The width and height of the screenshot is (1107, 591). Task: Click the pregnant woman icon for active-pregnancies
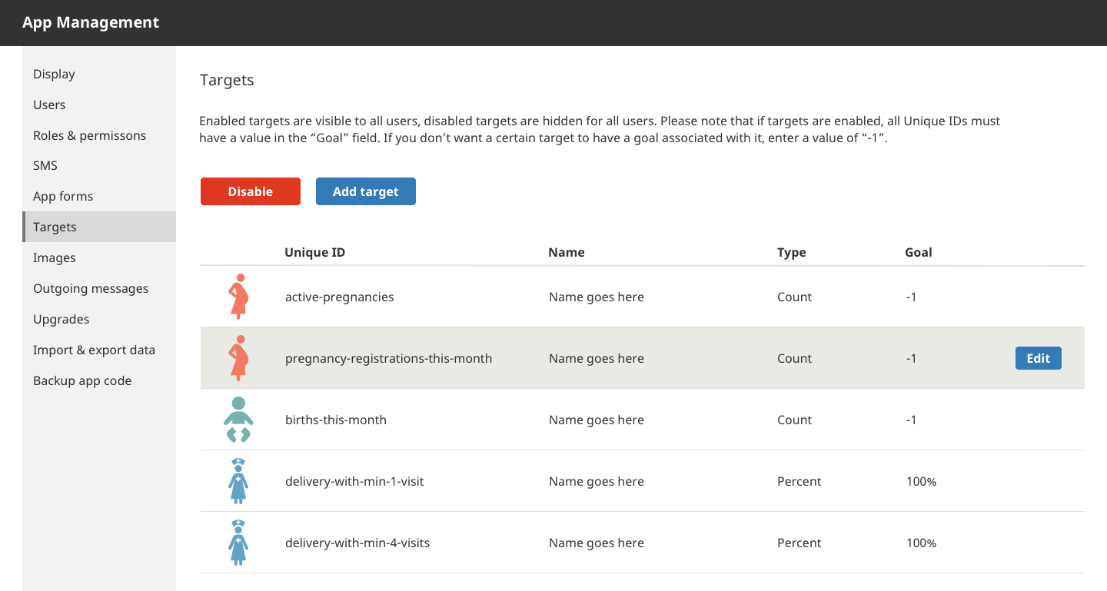(238, 297)
